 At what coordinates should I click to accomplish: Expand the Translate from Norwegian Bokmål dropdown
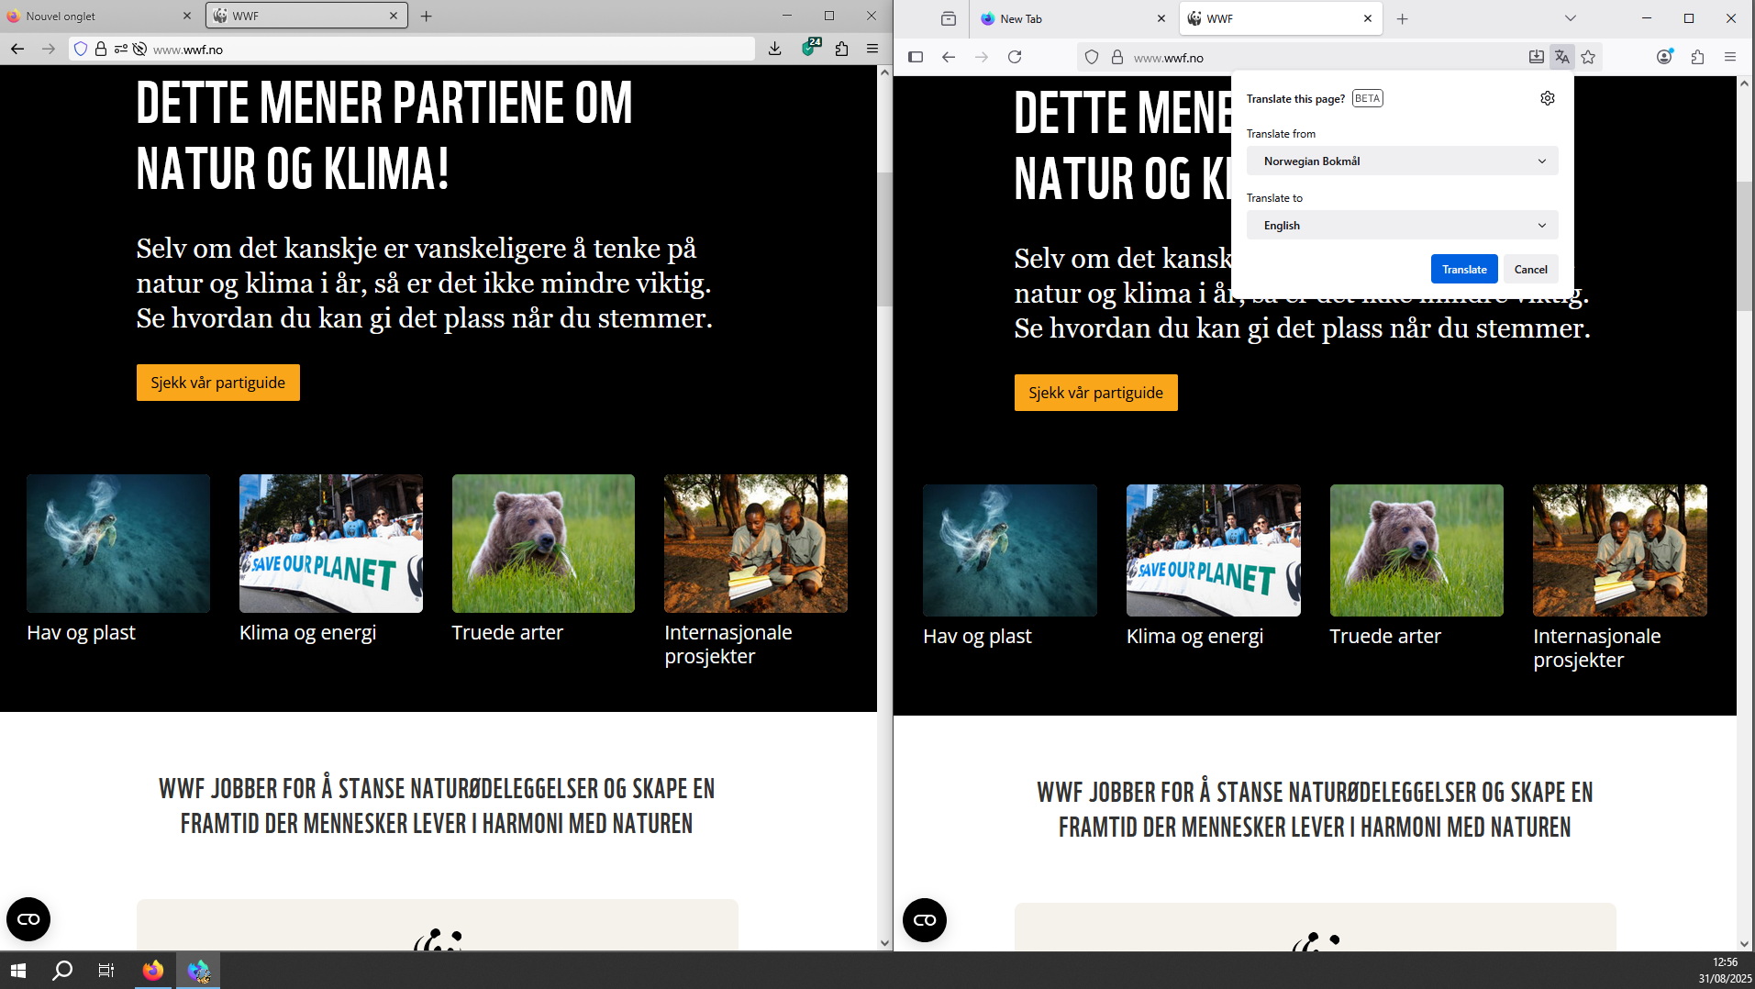pyautogui.click(x=1402, y=161)
